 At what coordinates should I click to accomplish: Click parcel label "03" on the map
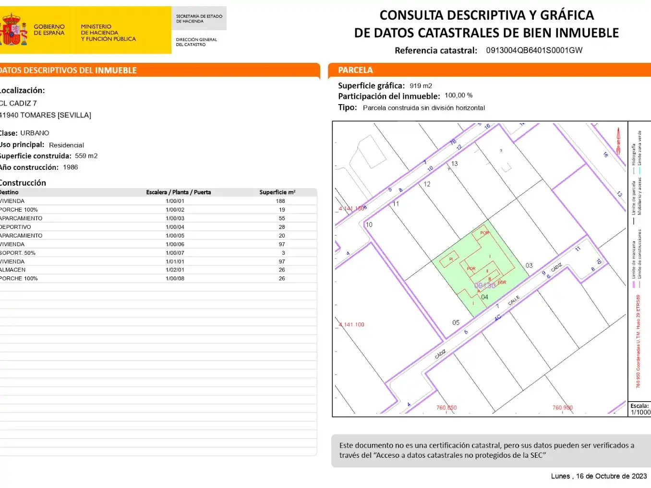click(x=529, y=265)
